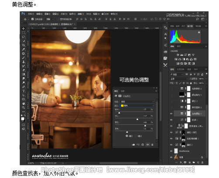219x178 pixels.
Task: Select the Eyedropper tool
Action: point(23,49)
